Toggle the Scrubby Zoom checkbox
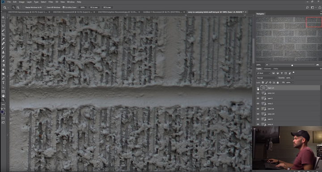 [64, 8]
